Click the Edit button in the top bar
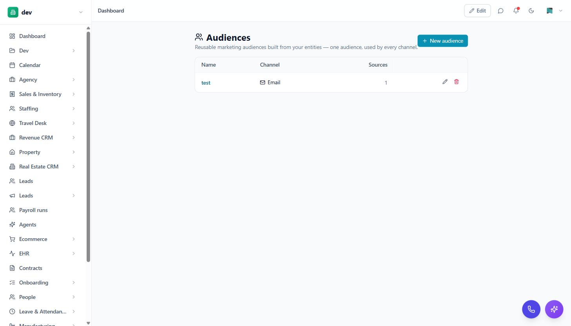The image size is (571, 326). (477, 11)
